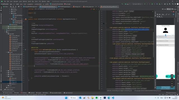Click Collapse All in Project panel
The width and height of the screenshot is (179, 100).
point(16,7)
